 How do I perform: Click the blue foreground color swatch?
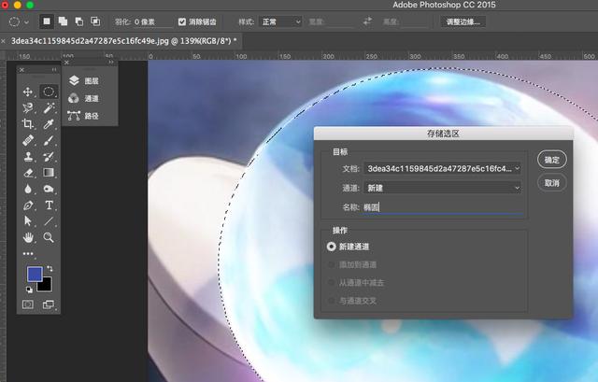[34, 273]
